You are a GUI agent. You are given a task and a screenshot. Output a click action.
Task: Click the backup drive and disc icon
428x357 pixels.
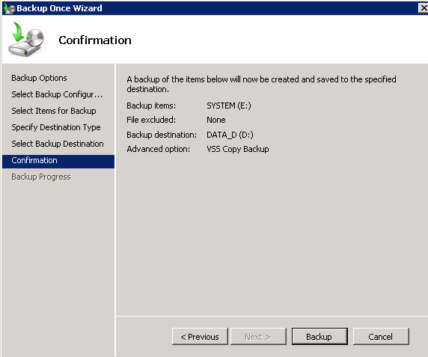pyautogui.click(x=26, y=40)
